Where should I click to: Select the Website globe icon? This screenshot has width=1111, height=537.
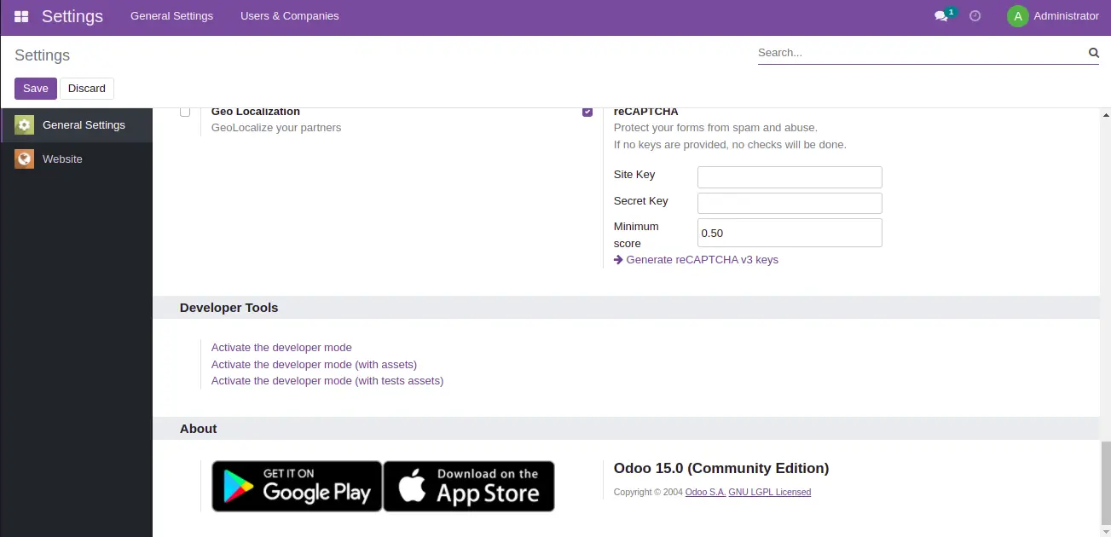pos(24,159)
